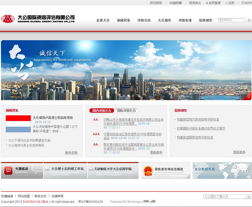The width and height of the screenshot is (252, 207).
Task: Click the 京ICP备08000428 footer text
Action: pos(90,202)
